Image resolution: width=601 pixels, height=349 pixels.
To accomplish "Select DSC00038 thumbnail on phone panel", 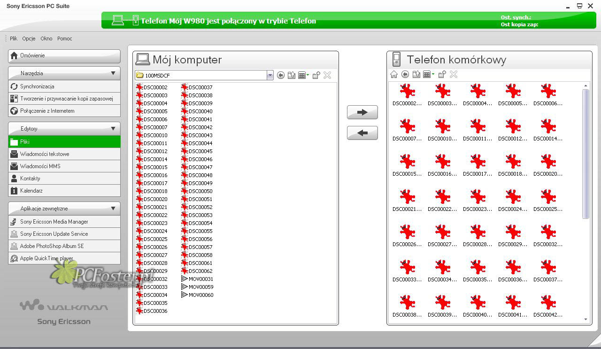I will pyautogui.click(x=407, y=306).
